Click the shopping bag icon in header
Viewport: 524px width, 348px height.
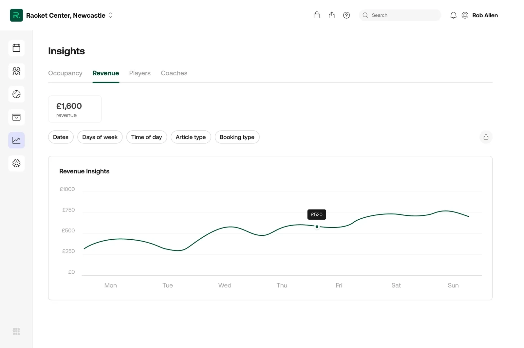pos(317,15)
